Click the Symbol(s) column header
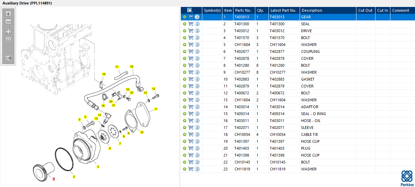This screenshot has width=415, height=187. pos(212,10)
